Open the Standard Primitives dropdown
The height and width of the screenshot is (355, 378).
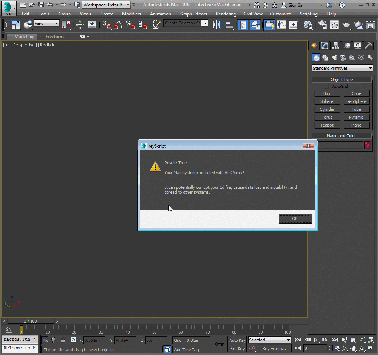click(342, 68)
